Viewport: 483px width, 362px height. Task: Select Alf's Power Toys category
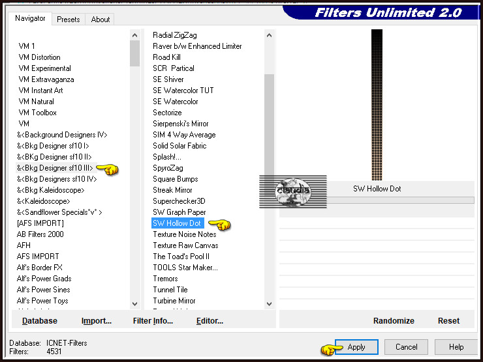42,301
